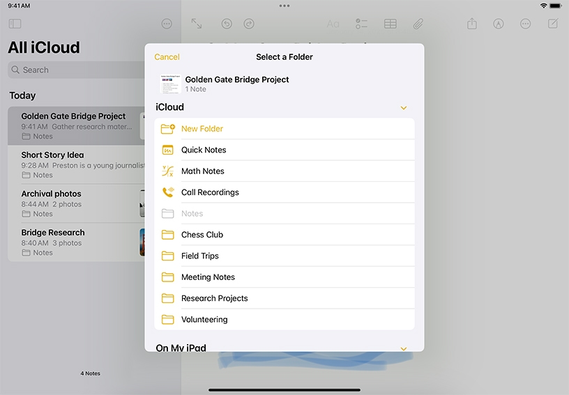Tap the paperclip attachment icon
The width and height of the screenshot is (569, 395).
click(x=418, y=24)
